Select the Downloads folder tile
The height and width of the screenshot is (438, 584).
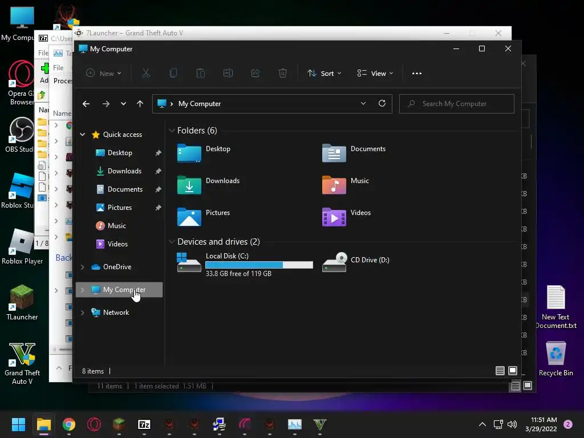[208, 185]
